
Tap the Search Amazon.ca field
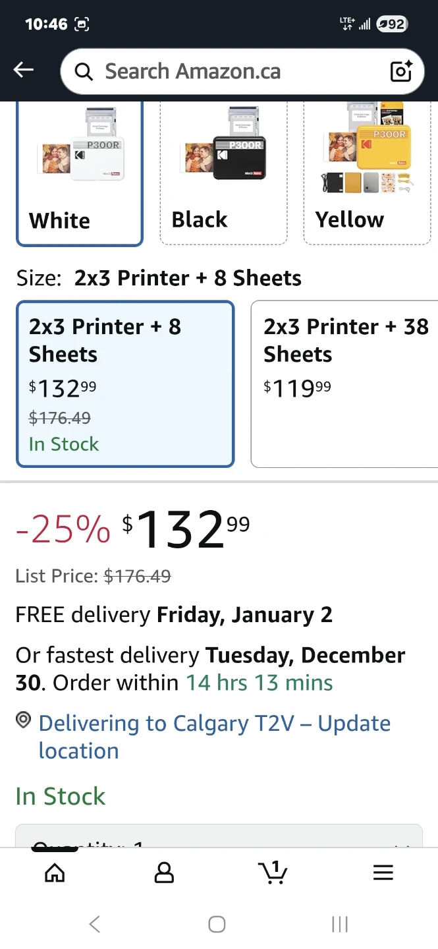click(x=231, y=71)
